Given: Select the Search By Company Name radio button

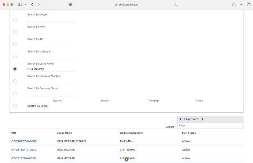Looking at the screenshot, I should (15, 94).
